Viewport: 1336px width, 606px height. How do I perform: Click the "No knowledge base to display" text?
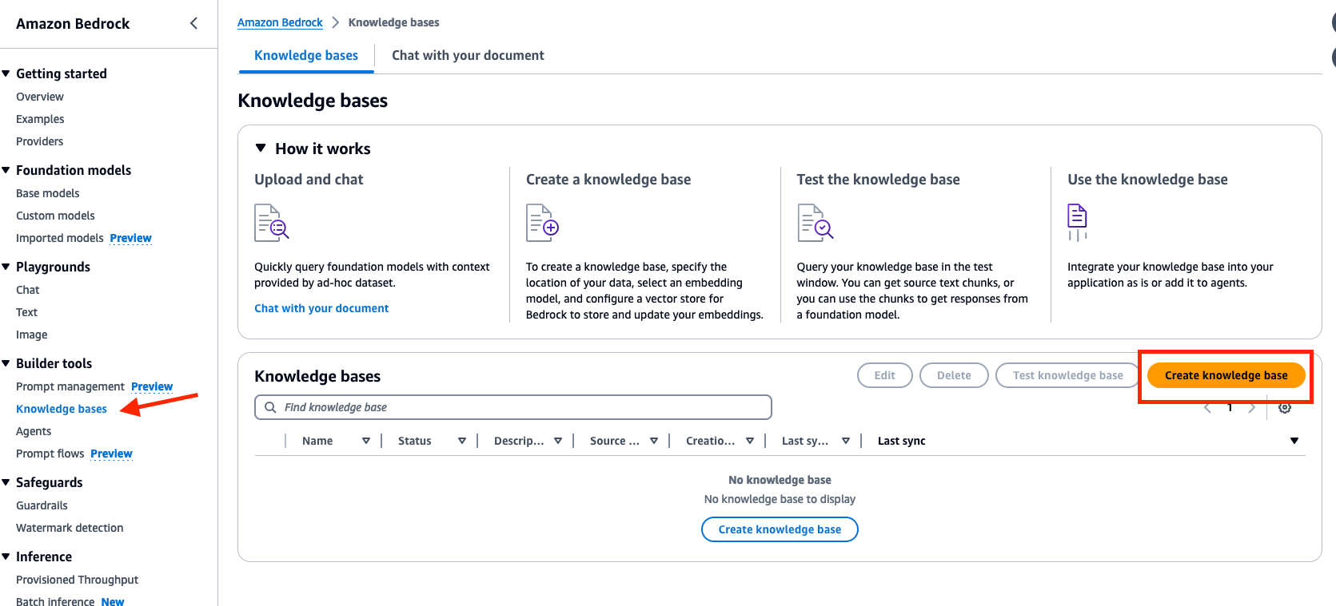click(x=780, y=499)
